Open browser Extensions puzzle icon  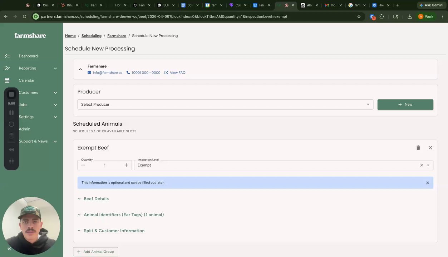[x=381, y=16]
